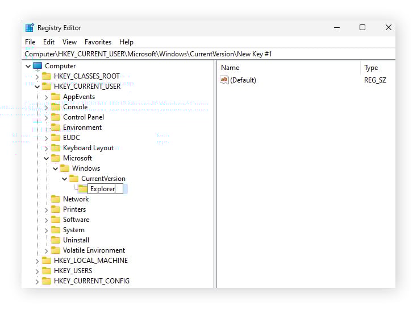Collapse HKEY_CURRENT_USER chevron

click(37, 86)
